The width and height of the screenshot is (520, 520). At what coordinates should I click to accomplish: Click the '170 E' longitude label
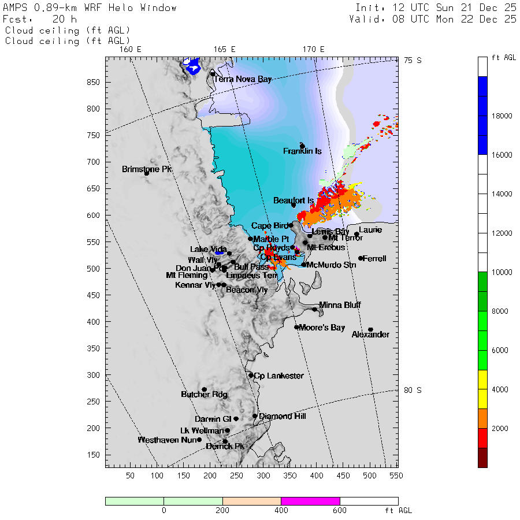313,50
